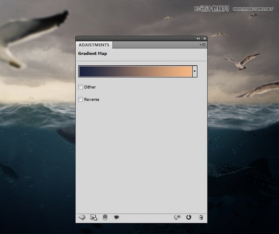Collapse panel using double-arrow icon
This screenshot has width=279, height=234.
point(198,38)
